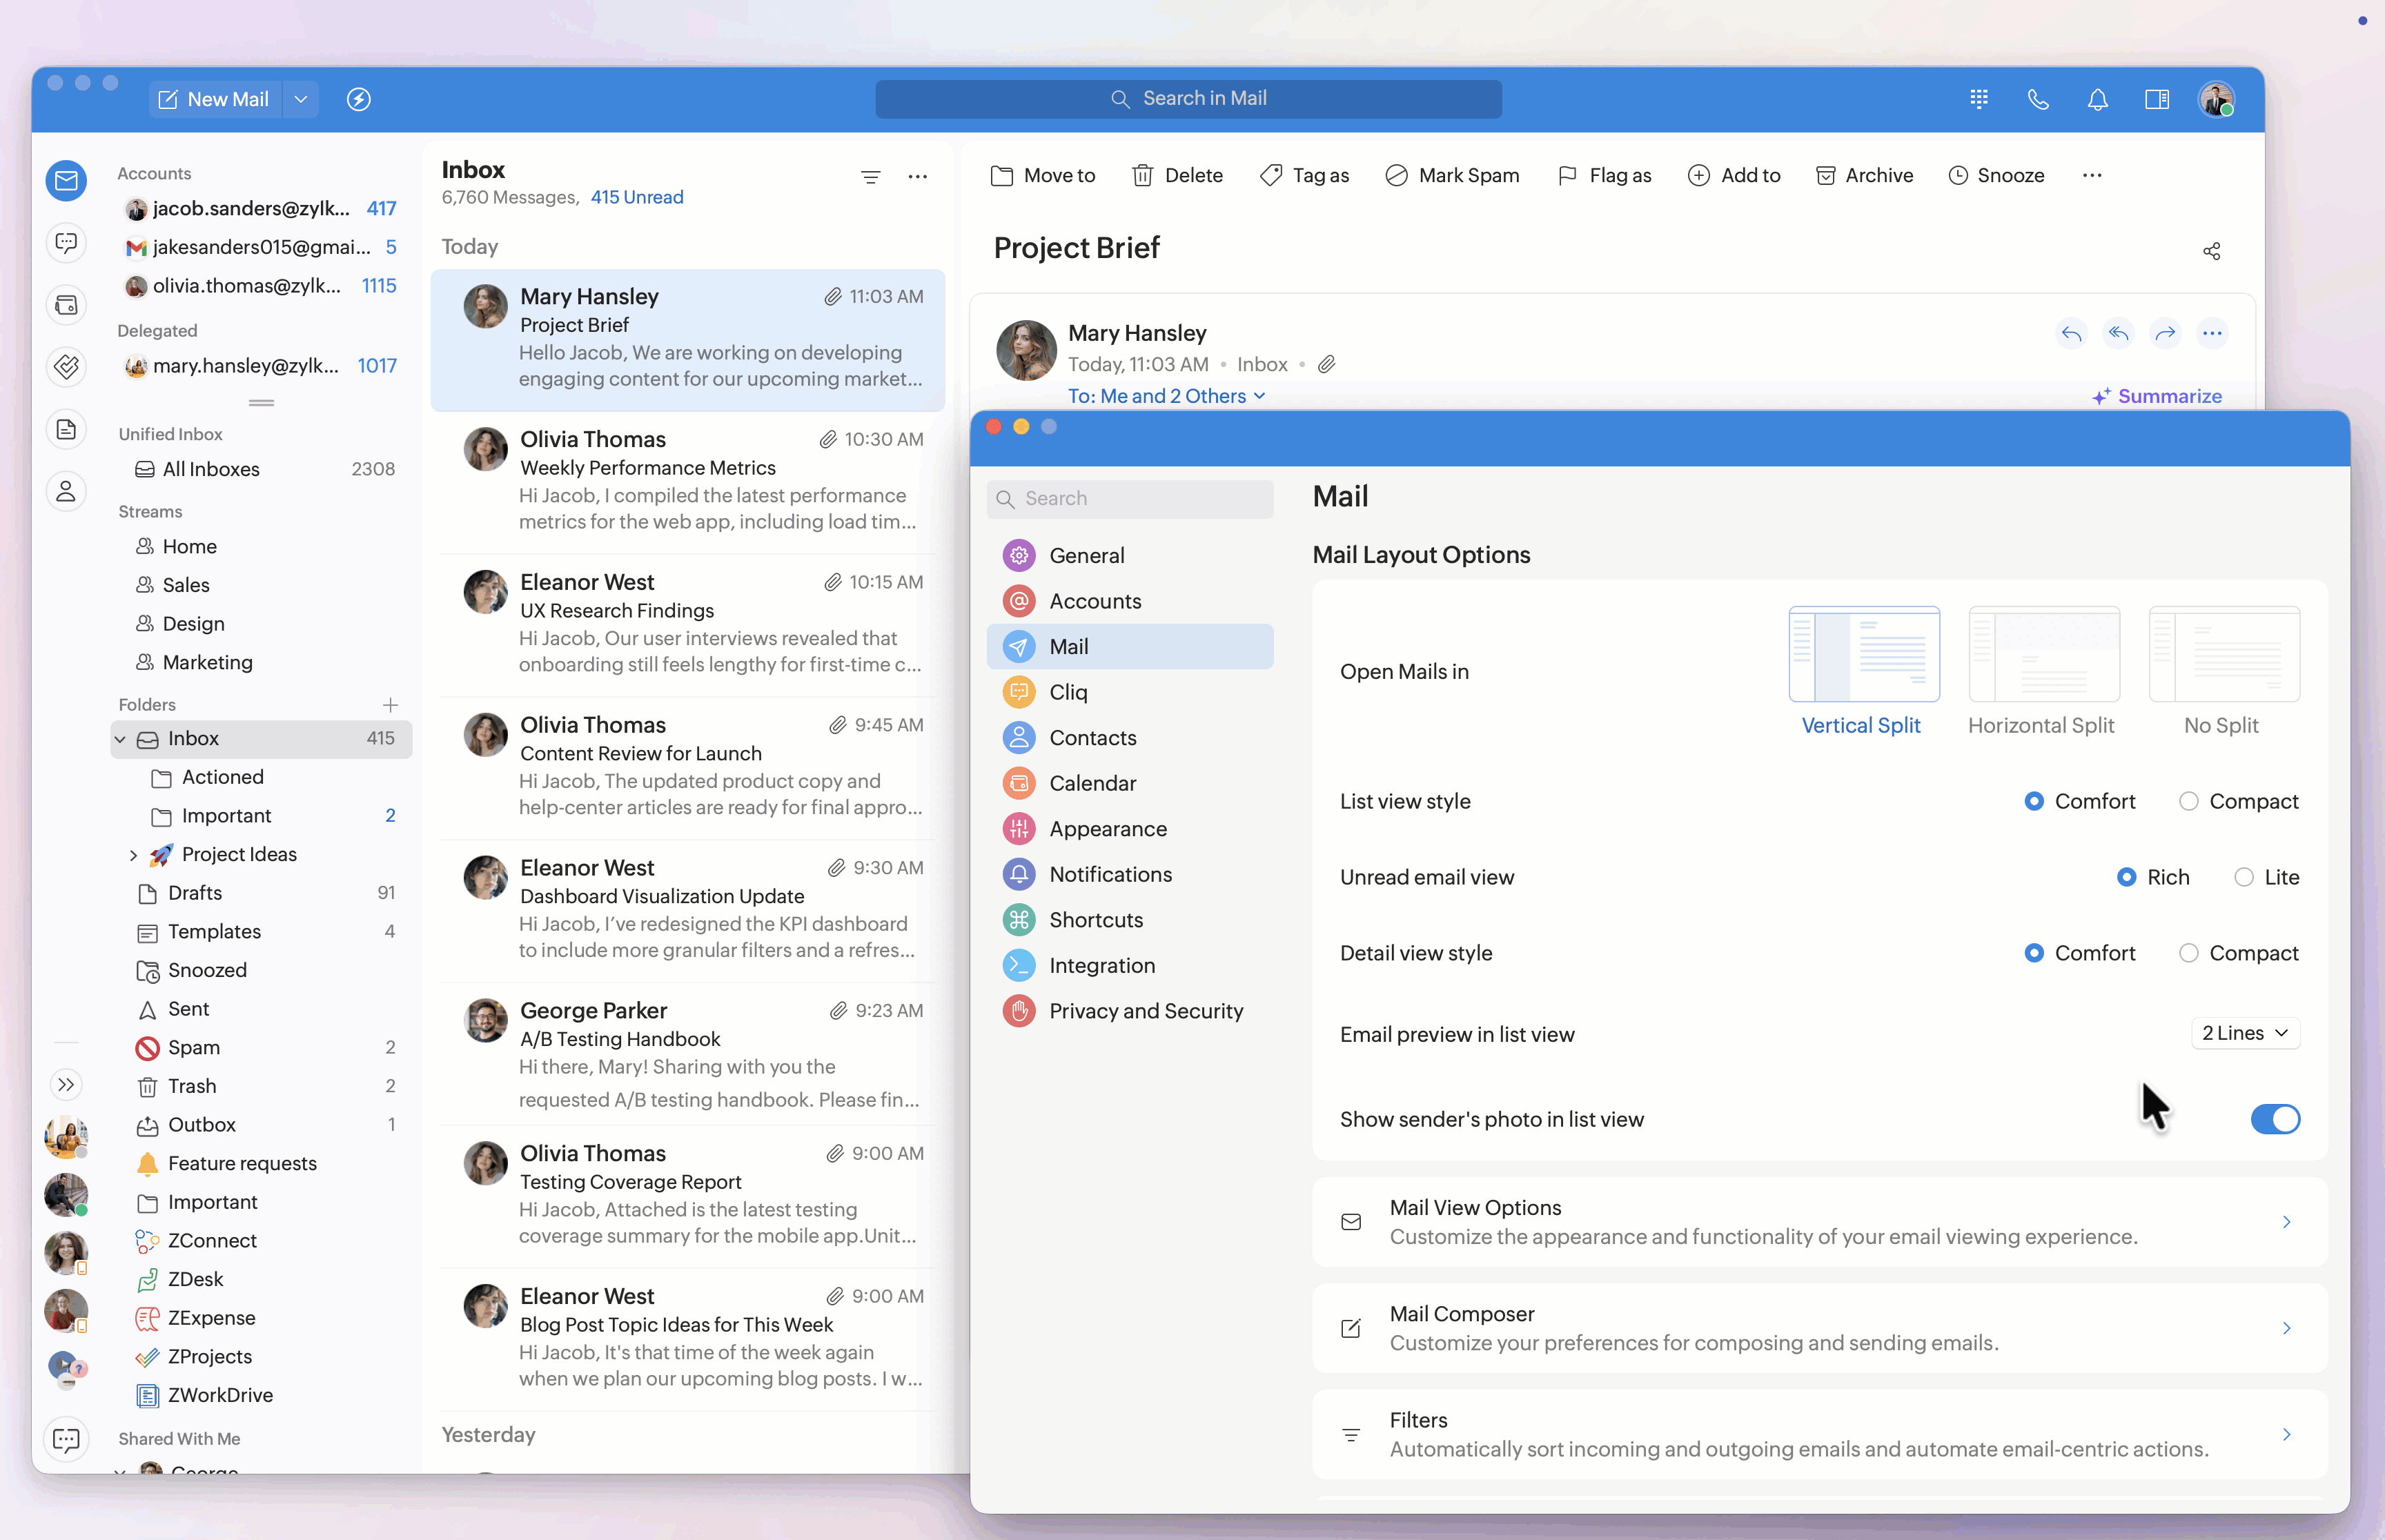The height and width of the screenshot is (1540, 2385).
Task: Click the forward arrow icon
Action: [x=2165, y=334]
